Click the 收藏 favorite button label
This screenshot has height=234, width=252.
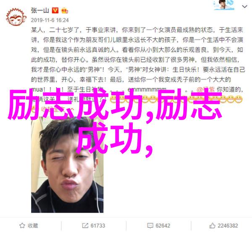[x=33, y=226]
